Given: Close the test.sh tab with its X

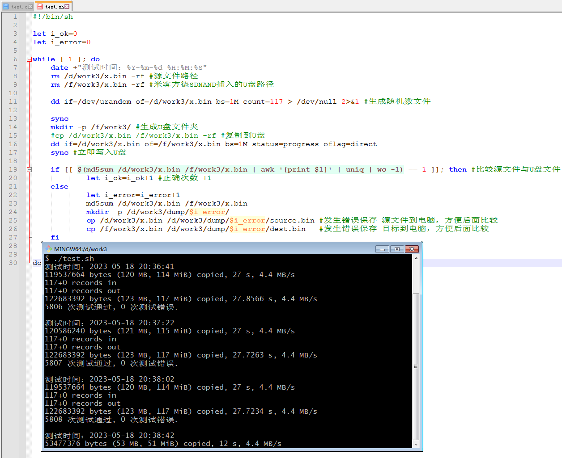Looking at the screenshot, I should [x=67, y=6].
